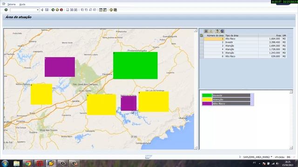Click the map's scroll-up arrow

click(x=196, y=31)
